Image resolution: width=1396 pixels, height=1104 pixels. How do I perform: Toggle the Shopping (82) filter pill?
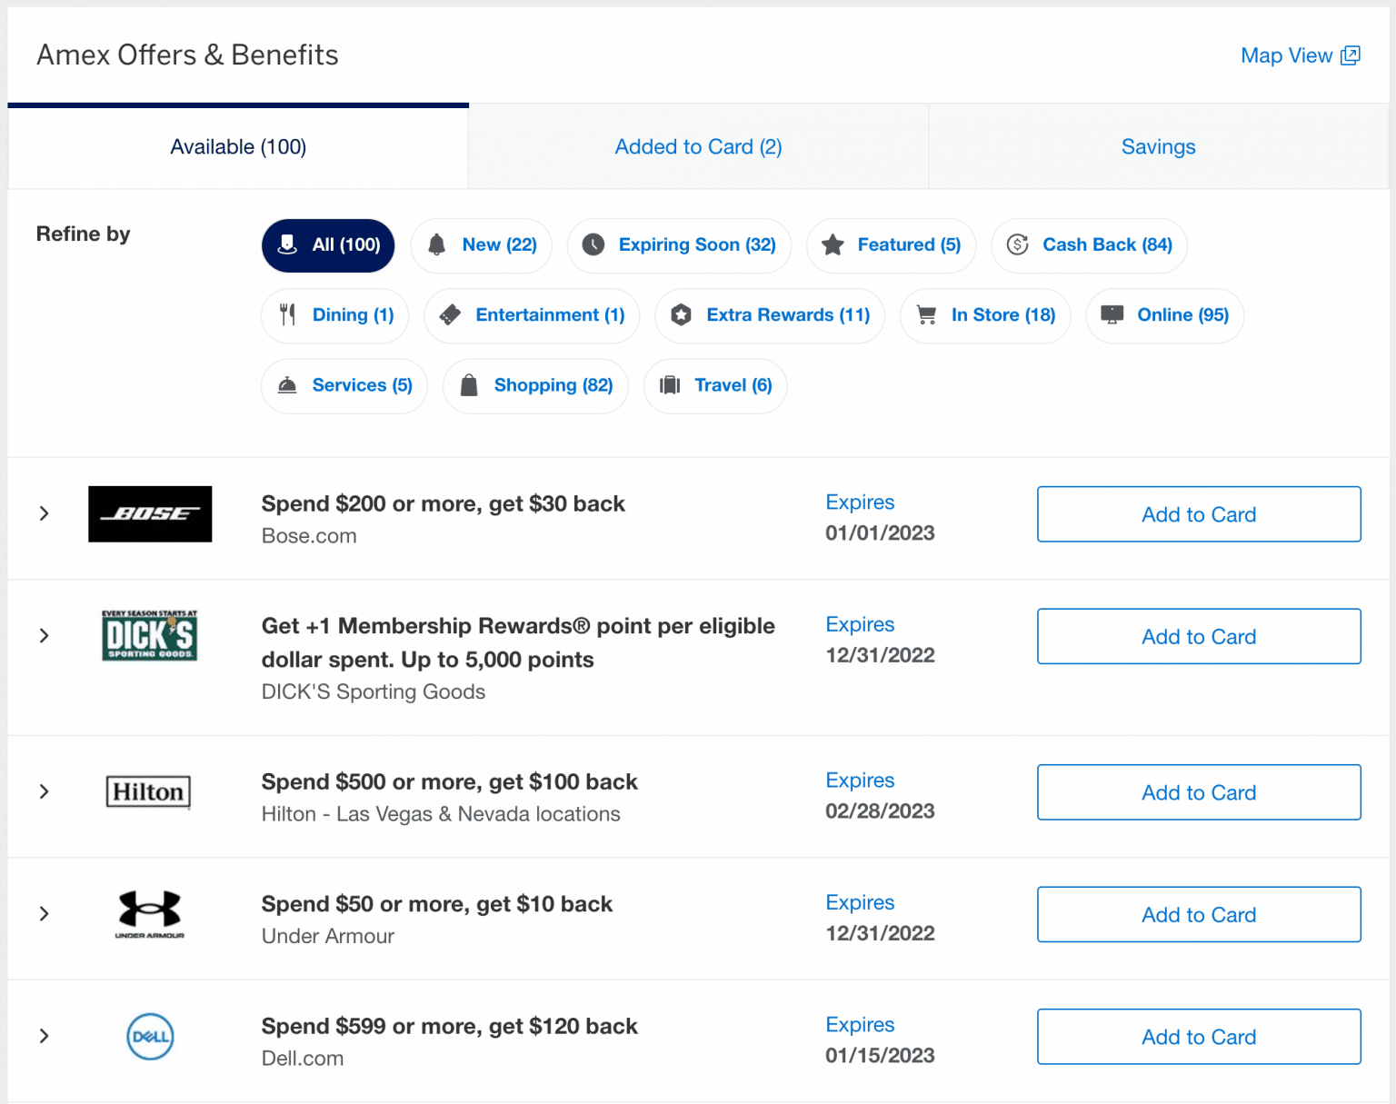(535, 385)
